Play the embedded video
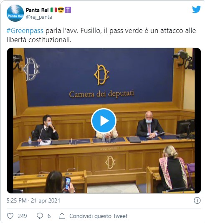205x223 pixels. [x=104, y=121]
